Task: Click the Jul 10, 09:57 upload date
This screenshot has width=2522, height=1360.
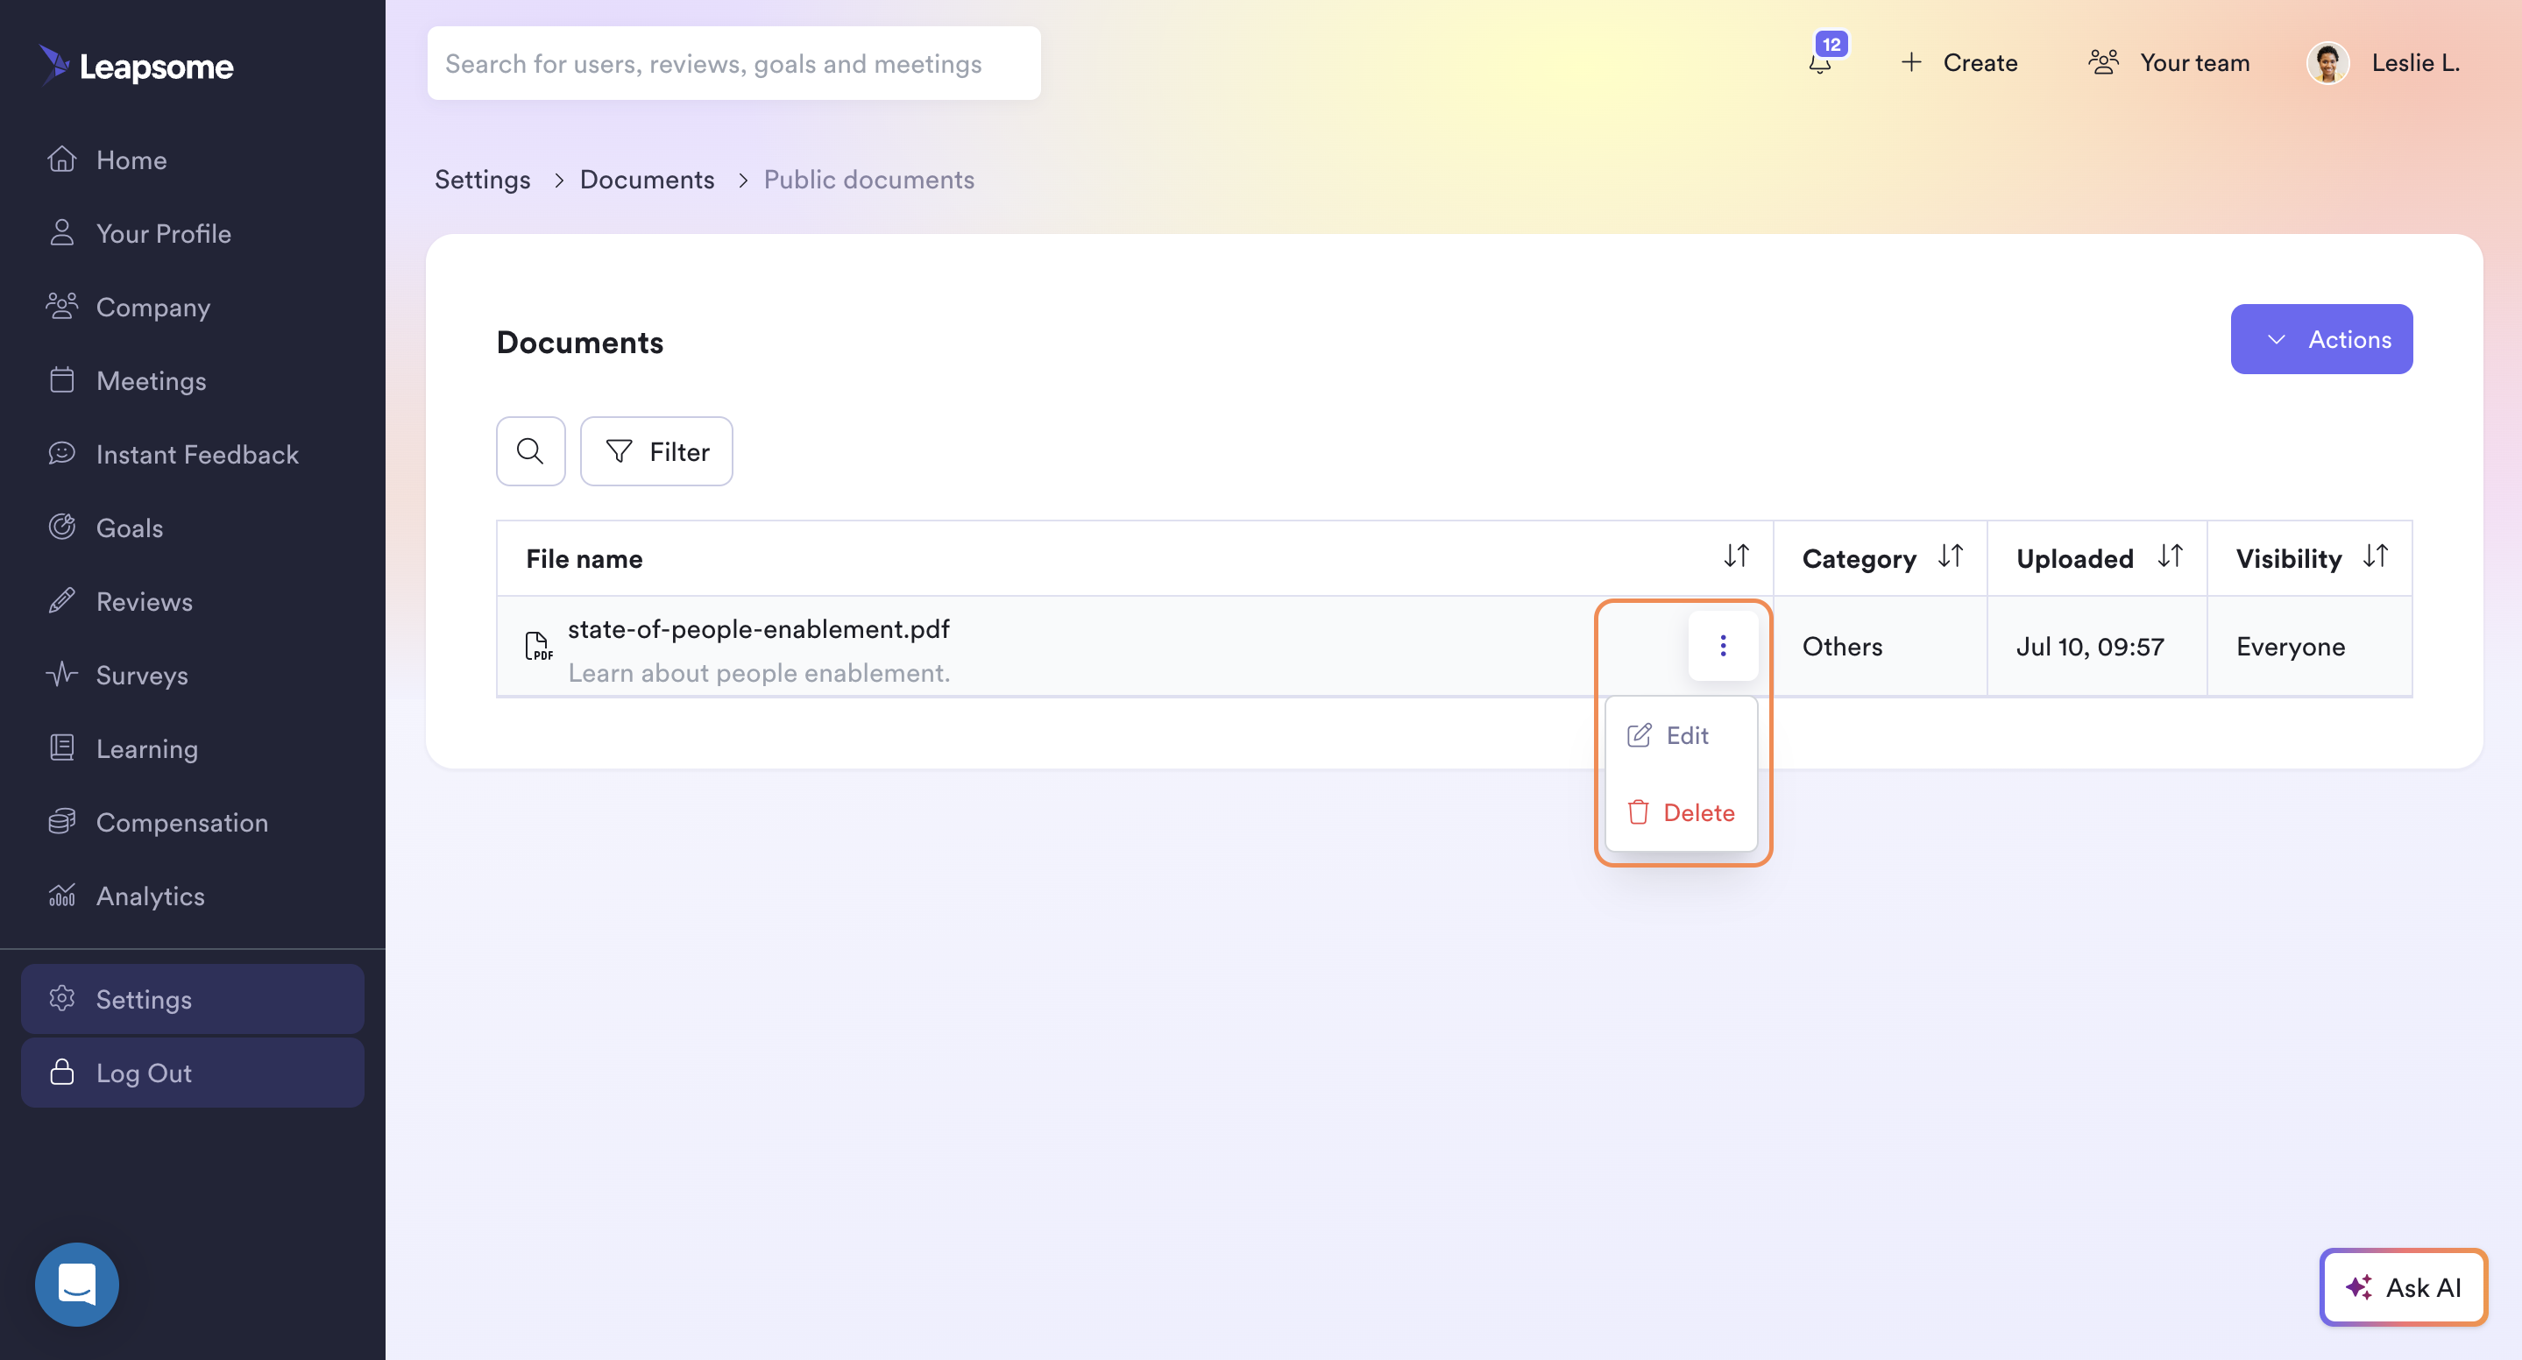Action: tap(2090, 646)
